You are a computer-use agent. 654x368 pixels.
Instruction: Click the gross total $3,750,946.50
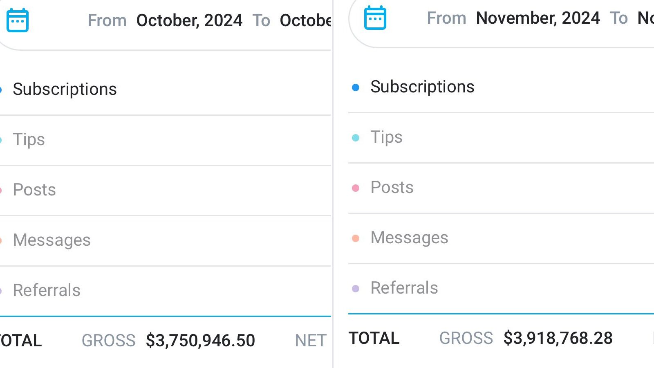click(x=200, y=341)
